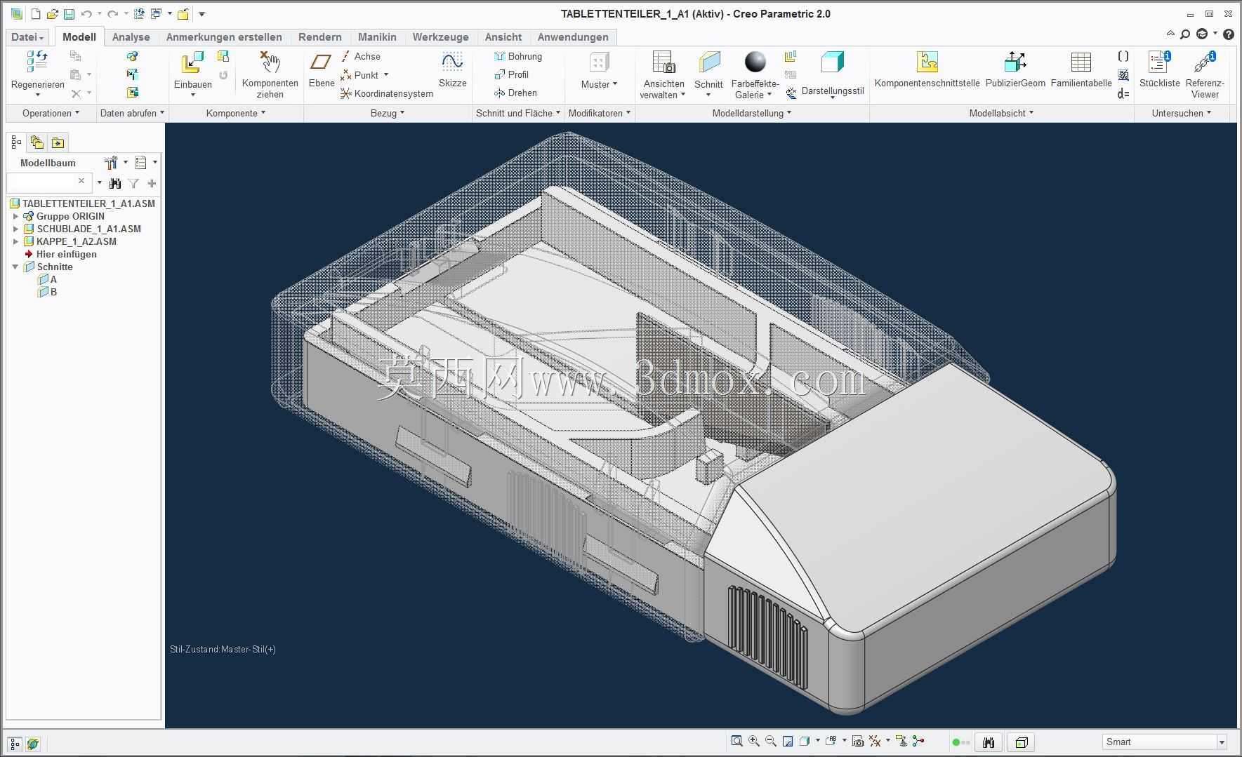Viewport: 1242px width, 757px height.
Task: Toggle the datum display filters button
Action: pyautogui.click(x=876, y=741)
